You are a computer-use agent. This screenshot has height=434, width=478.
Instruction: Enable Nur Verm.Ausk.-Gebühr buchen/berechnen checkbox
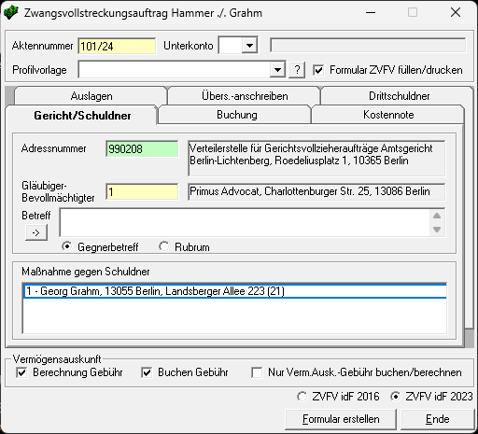(257, 372)
